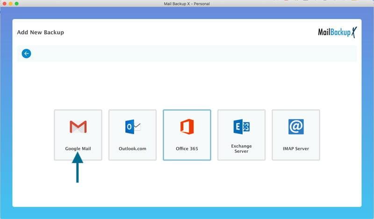Click the IMAP Server label

296,148
